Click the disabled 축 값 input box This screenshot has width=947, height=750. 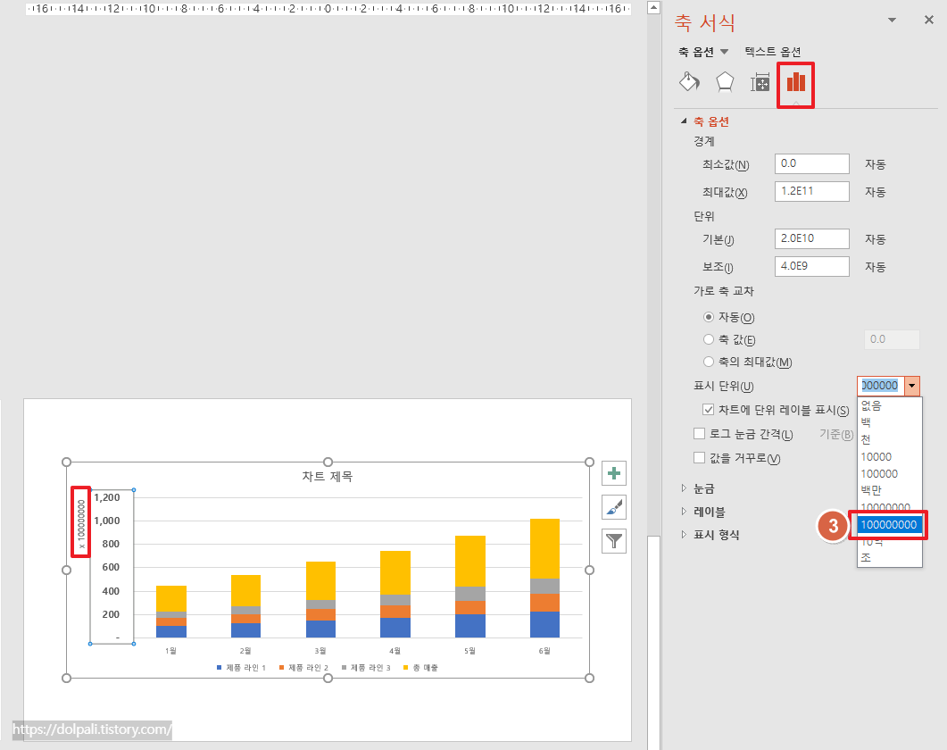point(892,339)
